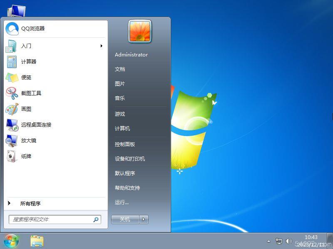Open 画图 (Paint)
The width and height of the screenshot is (333, 249).
(x=26, y=109)
